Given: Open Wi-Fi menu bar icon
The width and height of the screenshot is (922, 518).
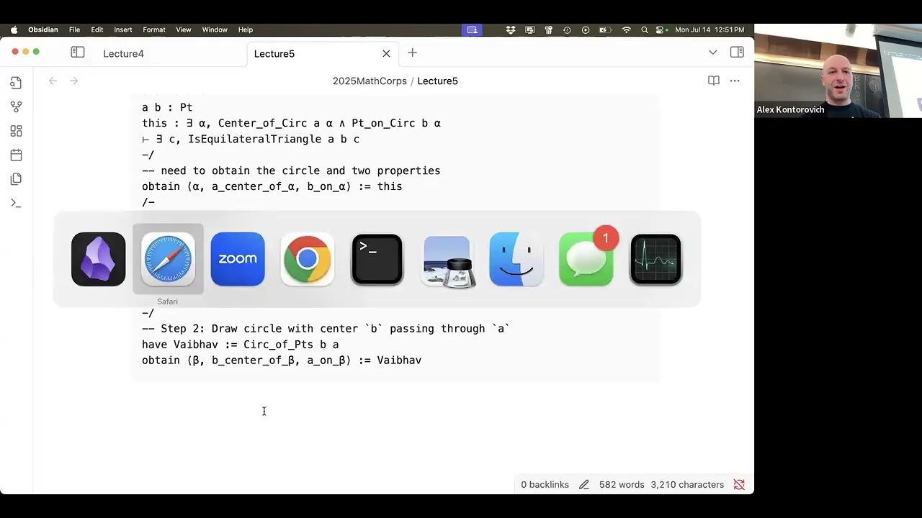Looking at the screenshot, I should click(626, 29).
